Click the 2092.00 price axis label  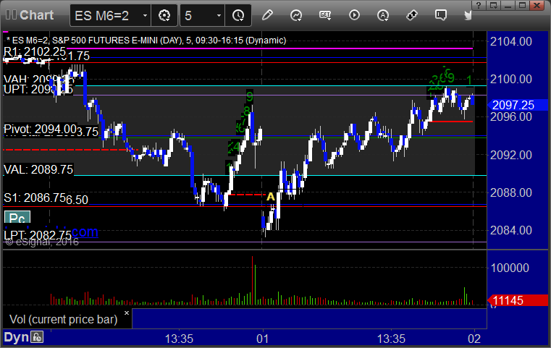click(x=511, y=155)
